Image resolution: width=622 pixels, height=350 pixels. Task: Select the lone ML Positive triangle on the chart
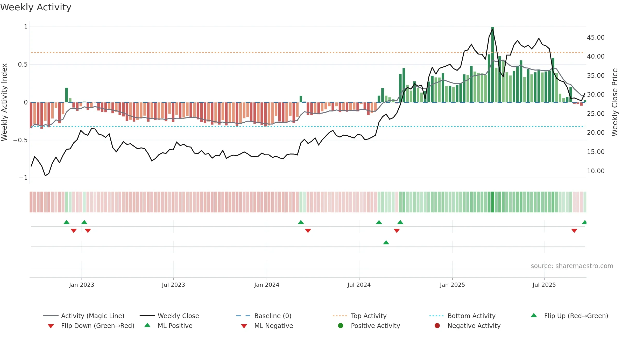386,242
